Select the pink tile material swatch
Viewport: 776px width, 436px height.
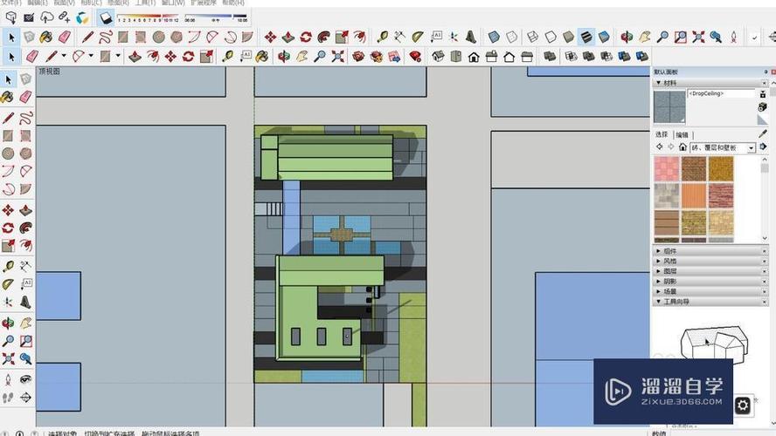[666, 168]
